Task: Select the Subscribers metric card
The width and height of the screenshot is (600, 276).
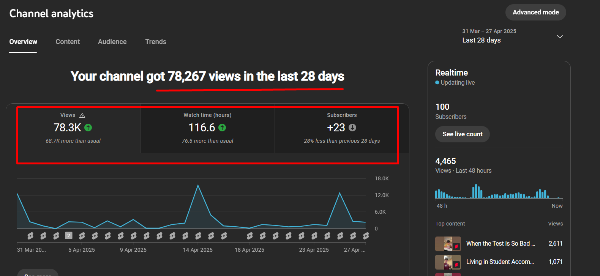Action: coord(342,128)
